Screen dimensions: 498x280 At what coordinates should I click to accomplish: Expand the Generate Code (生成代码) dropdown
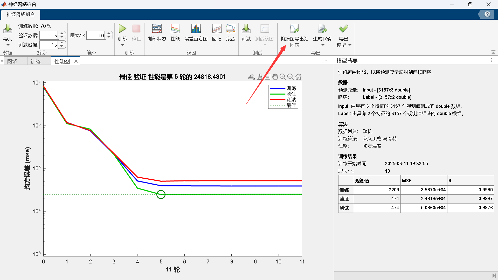(323, 45)
